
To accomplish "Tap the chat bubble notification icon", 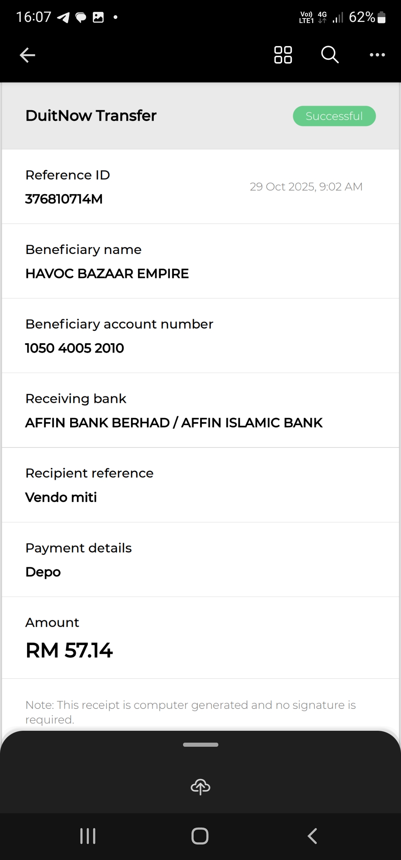I will pos(81,17).
